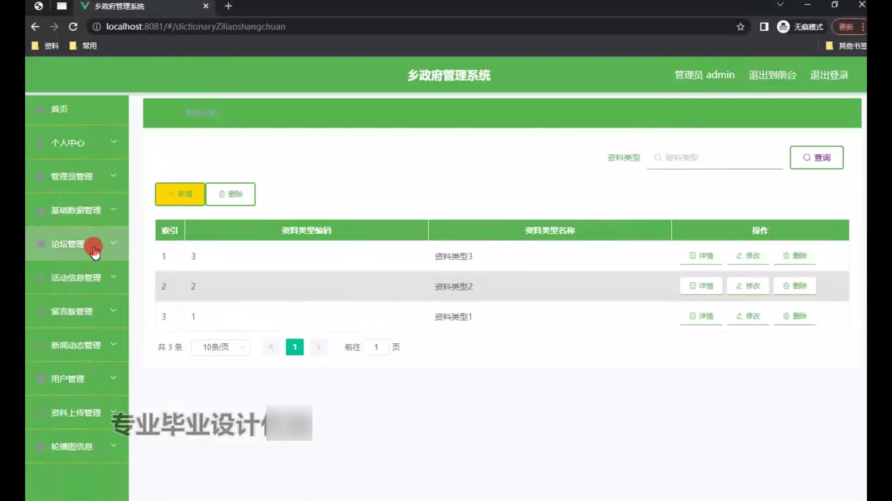The width and height of the screenshot is (892, 501).
Task: Open the 其他书签 folder
Action: (x=846, y=45)
